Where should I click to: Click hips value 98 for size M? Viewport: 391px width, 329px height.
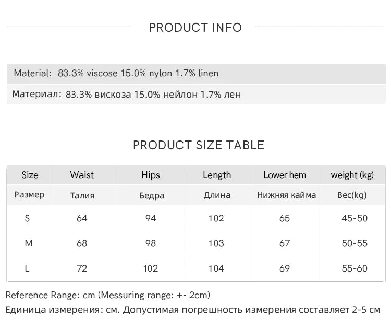pyautogui.click(x=151, y=243)
